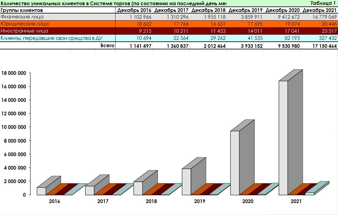Select cell with value 10 694
The width and height of the screenshot is (338, 215).
click(134, 38)
